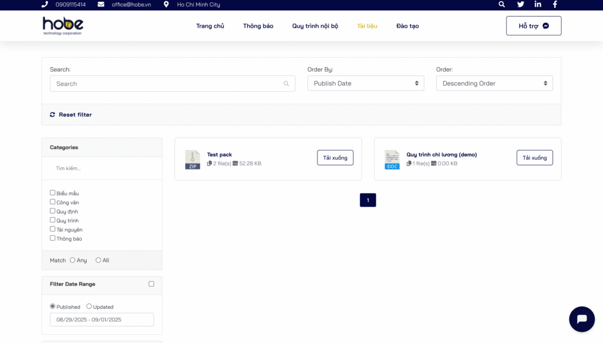Click the office@hobe.vn email text
Image resolution: width=603 pixels, height=343 pixels.
click(131, 5)
